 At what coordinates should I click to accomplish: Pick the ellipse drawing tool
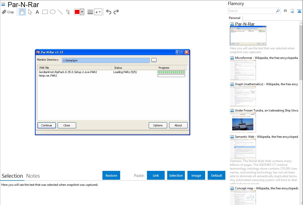coord(53,12)
